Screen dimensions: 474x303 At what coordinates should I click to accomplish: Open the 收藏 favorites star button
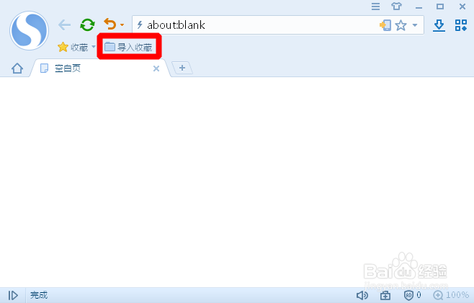click(x=73, y=47)
